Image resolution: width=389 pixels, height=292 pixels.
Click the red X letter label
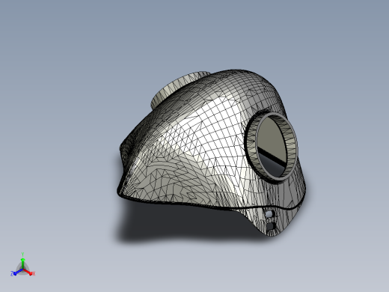click(34, 273)
